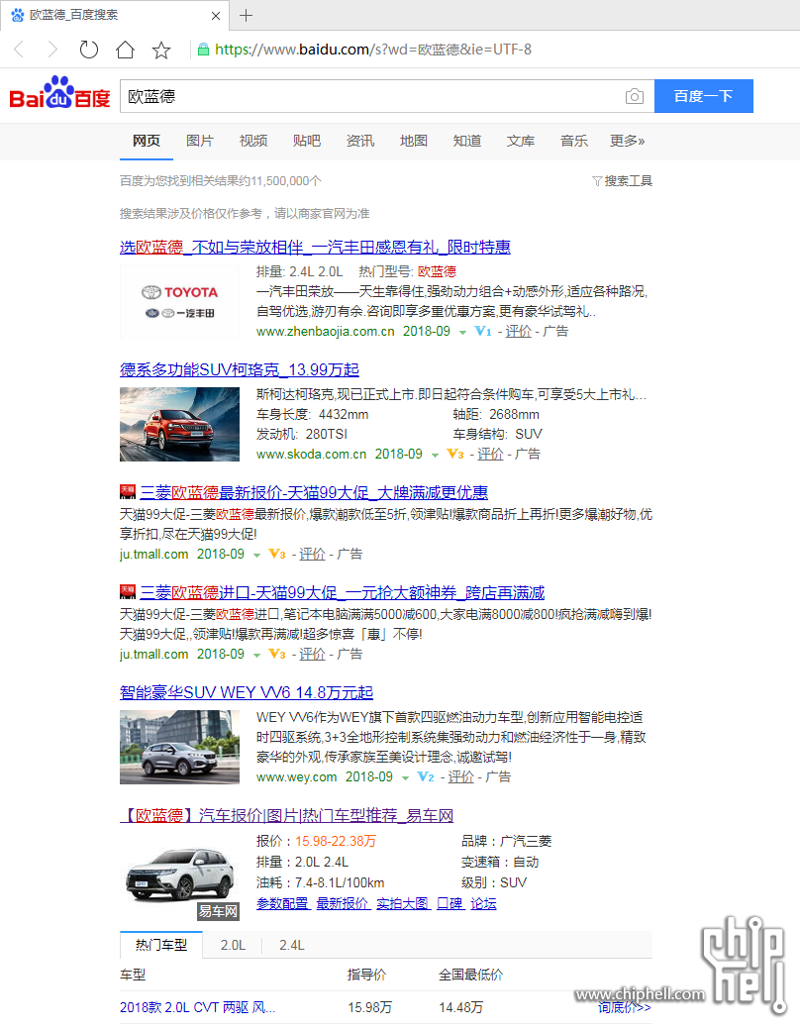800x1029 pixels.
Task: Open link 德系多功能SUV柯珞克_13.99万起
Action: (240, 369)
